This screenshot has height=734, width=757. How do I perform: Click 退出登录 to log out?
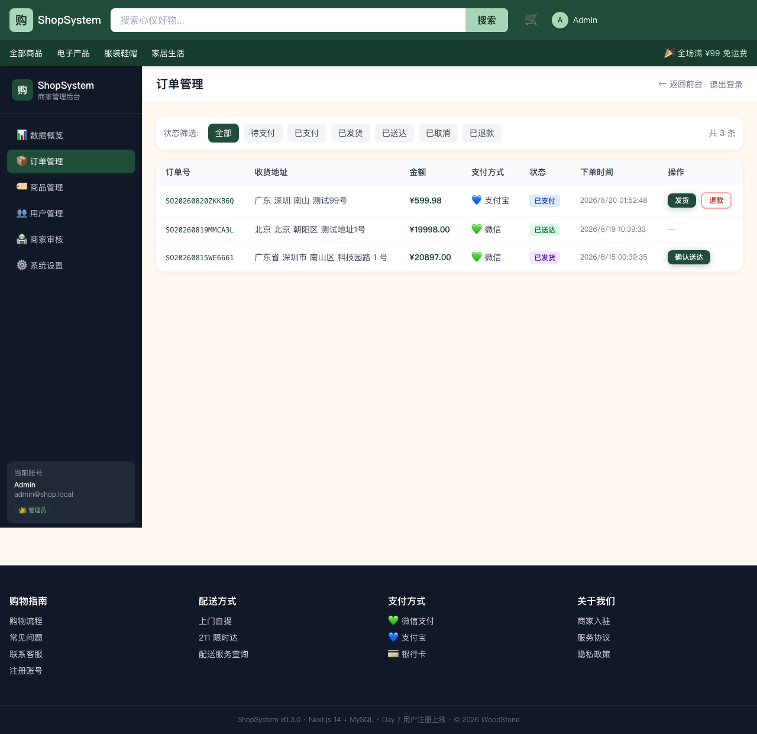726,85
